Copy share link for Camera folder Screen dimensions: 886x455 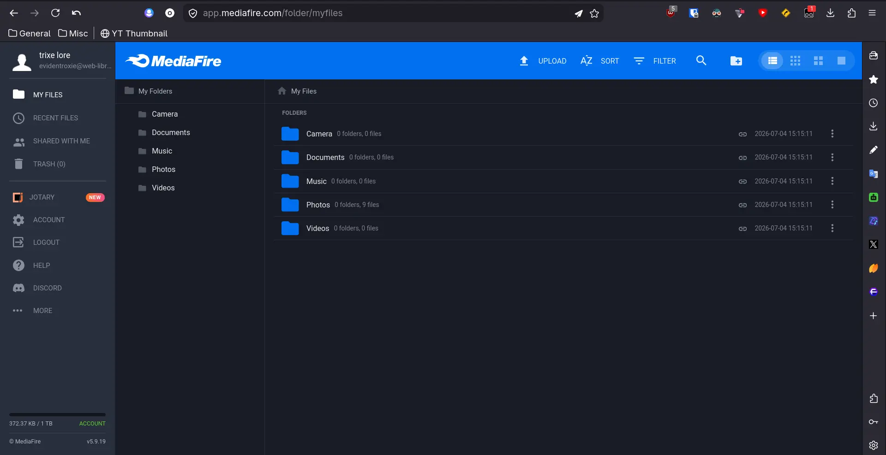pyautogui.click(x=742, y=134)
